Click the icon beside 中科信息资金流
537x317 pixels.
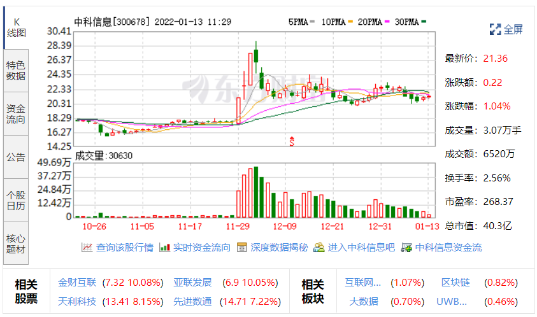point(406,248)
